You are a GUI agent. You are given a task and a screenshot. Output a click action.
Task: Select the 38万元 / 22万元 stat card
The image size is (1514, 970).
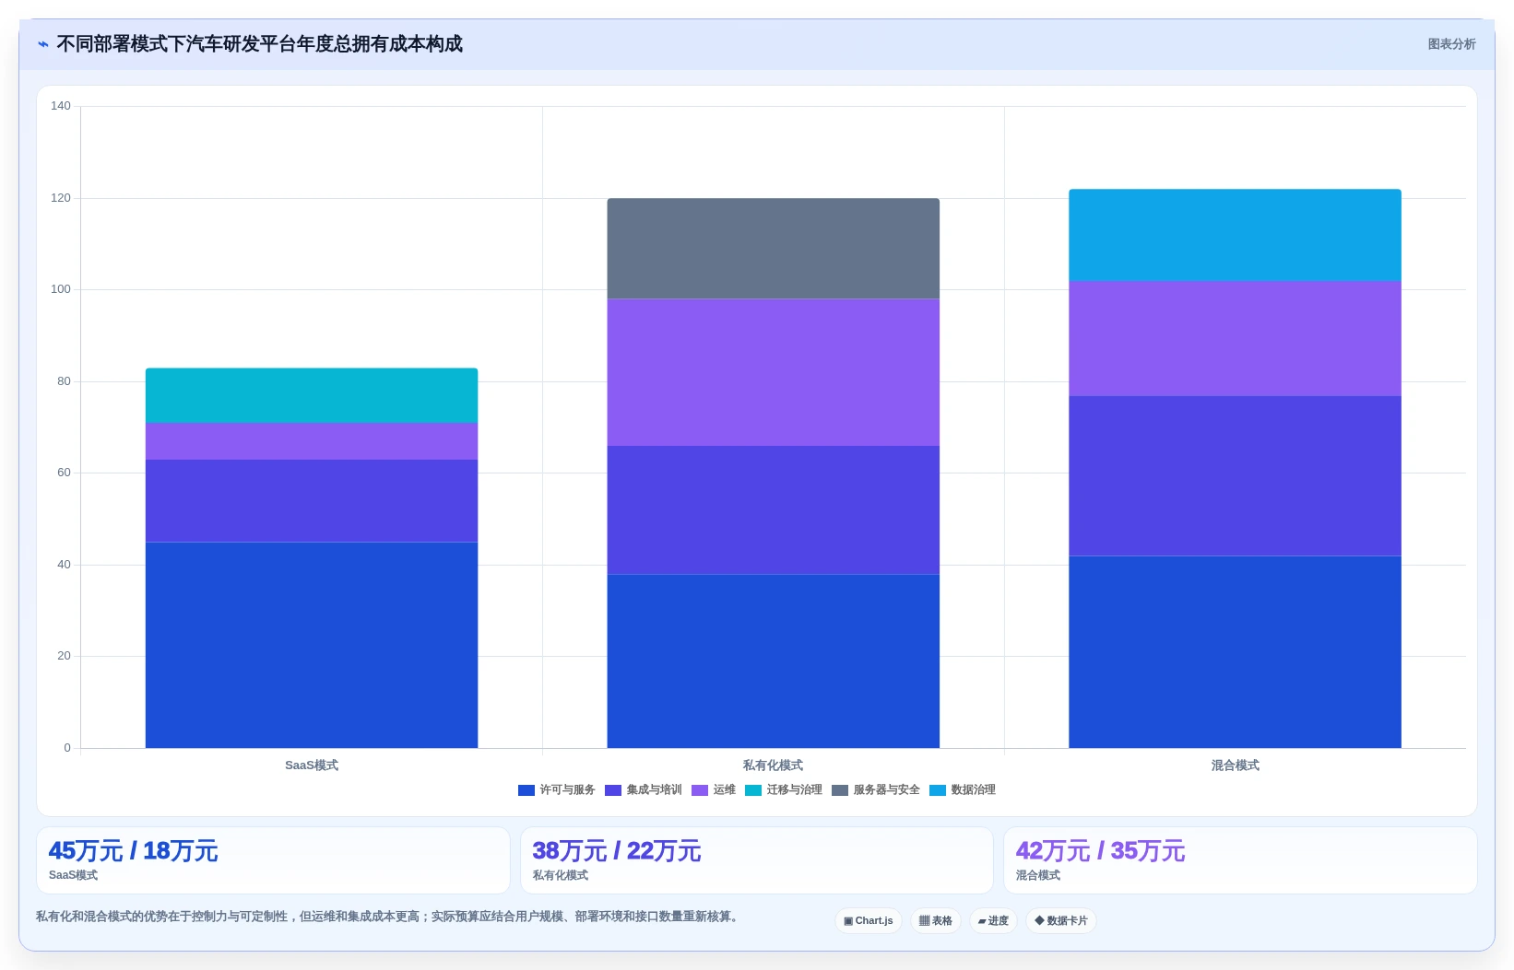757,860
